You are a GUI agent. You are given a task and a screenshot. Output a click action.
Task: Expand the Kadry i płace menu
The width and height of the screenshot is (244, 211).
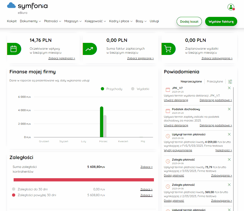coord(121,21)
